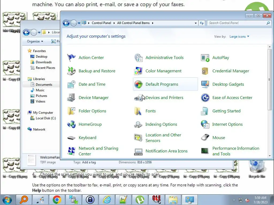Screen dimensions: 274x205
Task: Open Organize menu in Libraries window
Action: (x=35, y=41)
